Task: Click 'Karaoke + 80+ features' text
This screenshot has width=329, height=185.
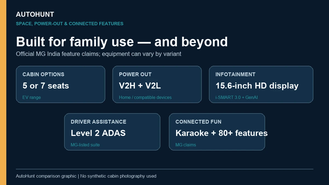Action: pos(222,133)
